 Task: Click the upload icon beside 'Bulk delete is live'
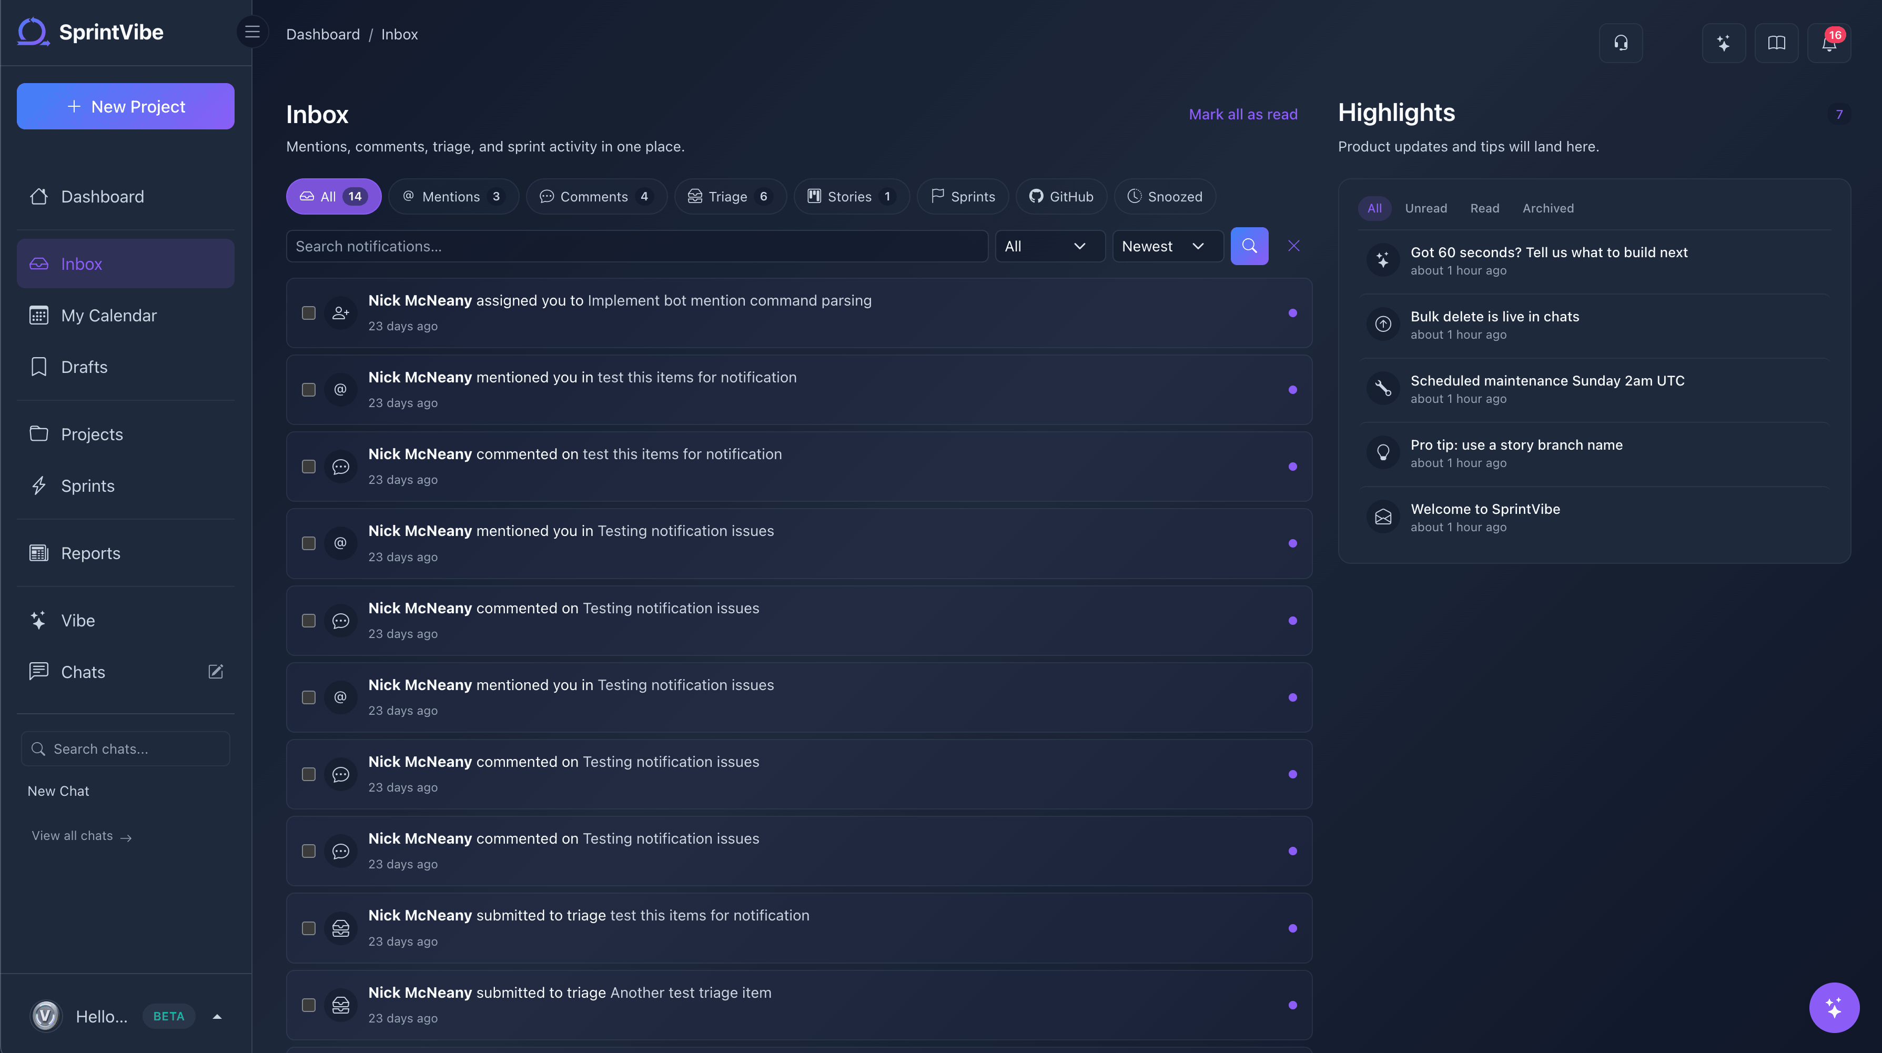(x=1382, y=325)
